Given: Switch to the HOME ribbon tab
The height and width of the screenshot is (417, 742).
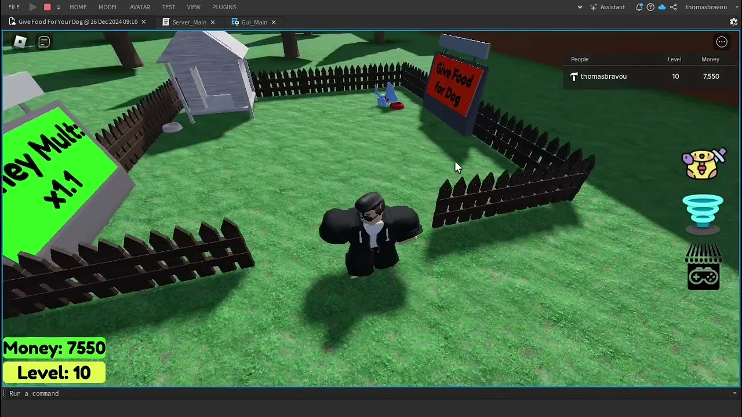Looking at the screenshot, I should click(78, 7).
